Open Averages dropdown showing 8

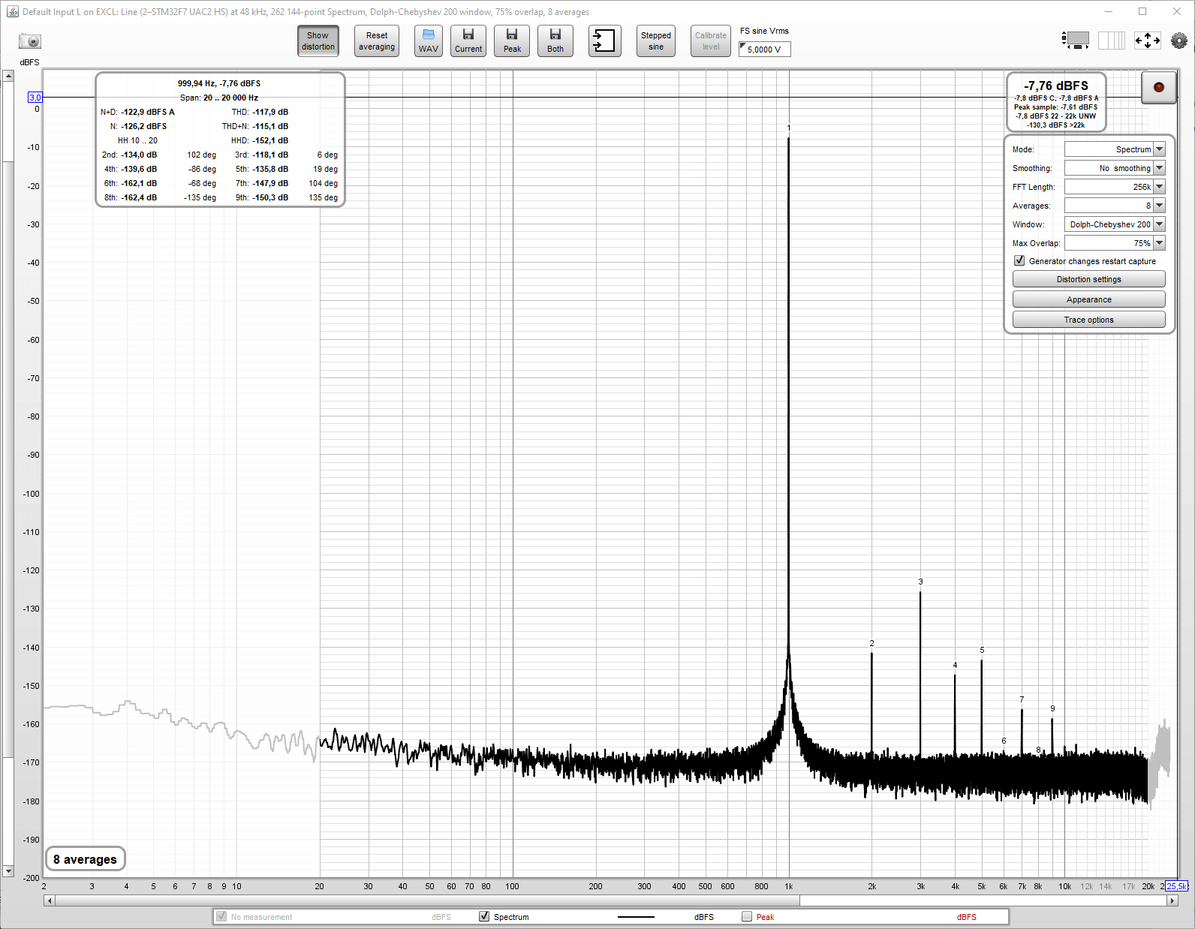pos(1115,206)
